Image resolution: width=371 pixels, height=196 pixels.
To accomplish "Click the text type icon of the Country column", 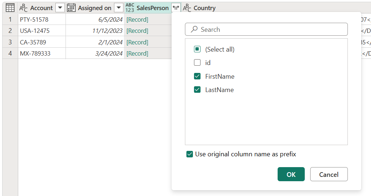I will coord(187,8).
